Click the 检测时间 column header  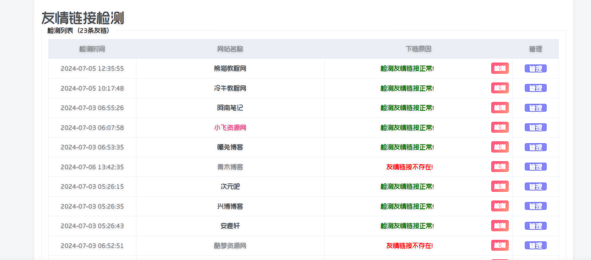pos(92,49)
